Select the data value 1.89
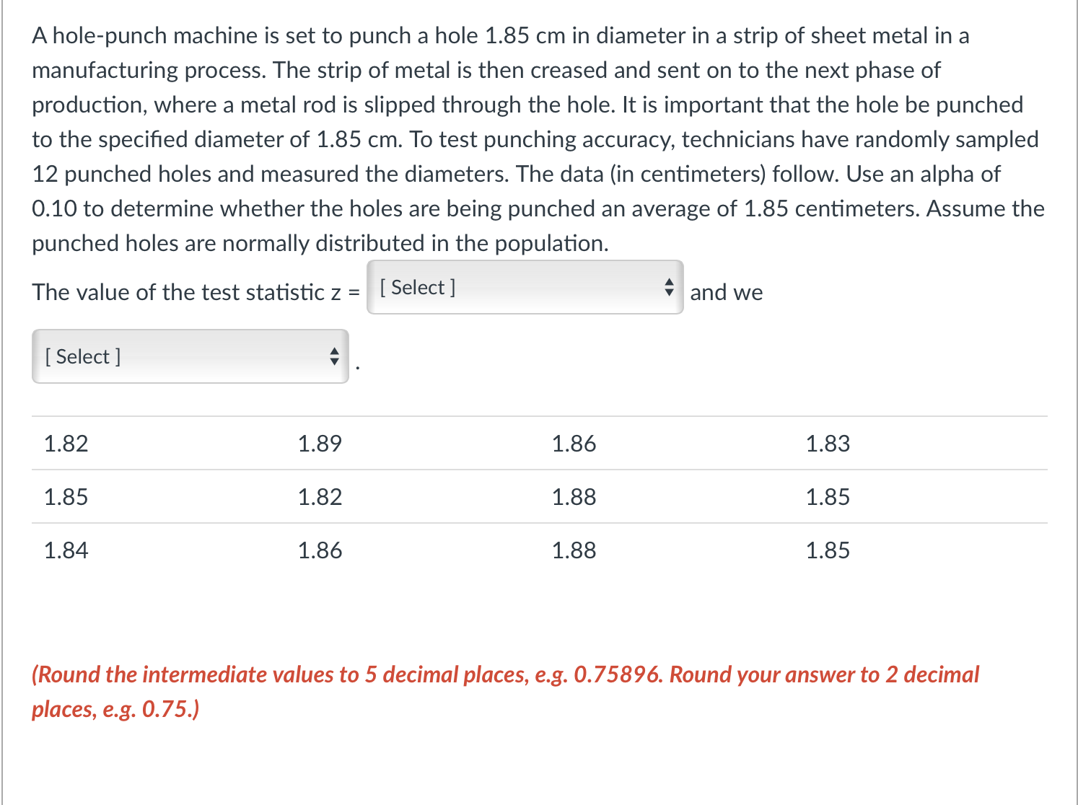The height and width of the screenshot is (805, 1078). pos(320,444)
